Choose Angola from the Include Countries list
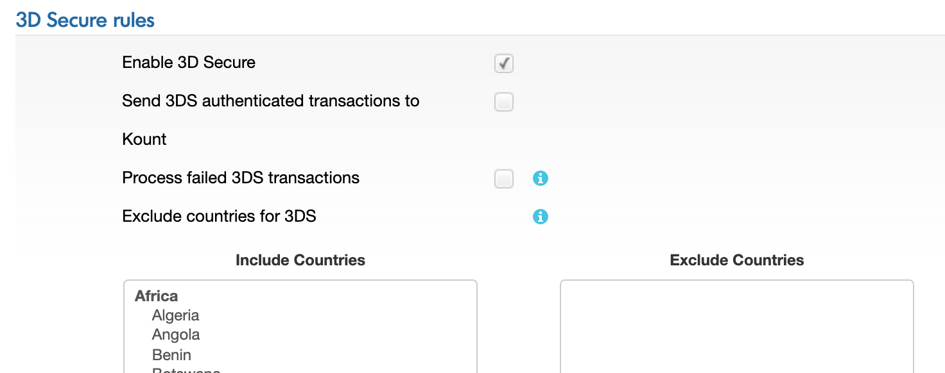This screenshot has width=945, height=373. coord(176,335)
